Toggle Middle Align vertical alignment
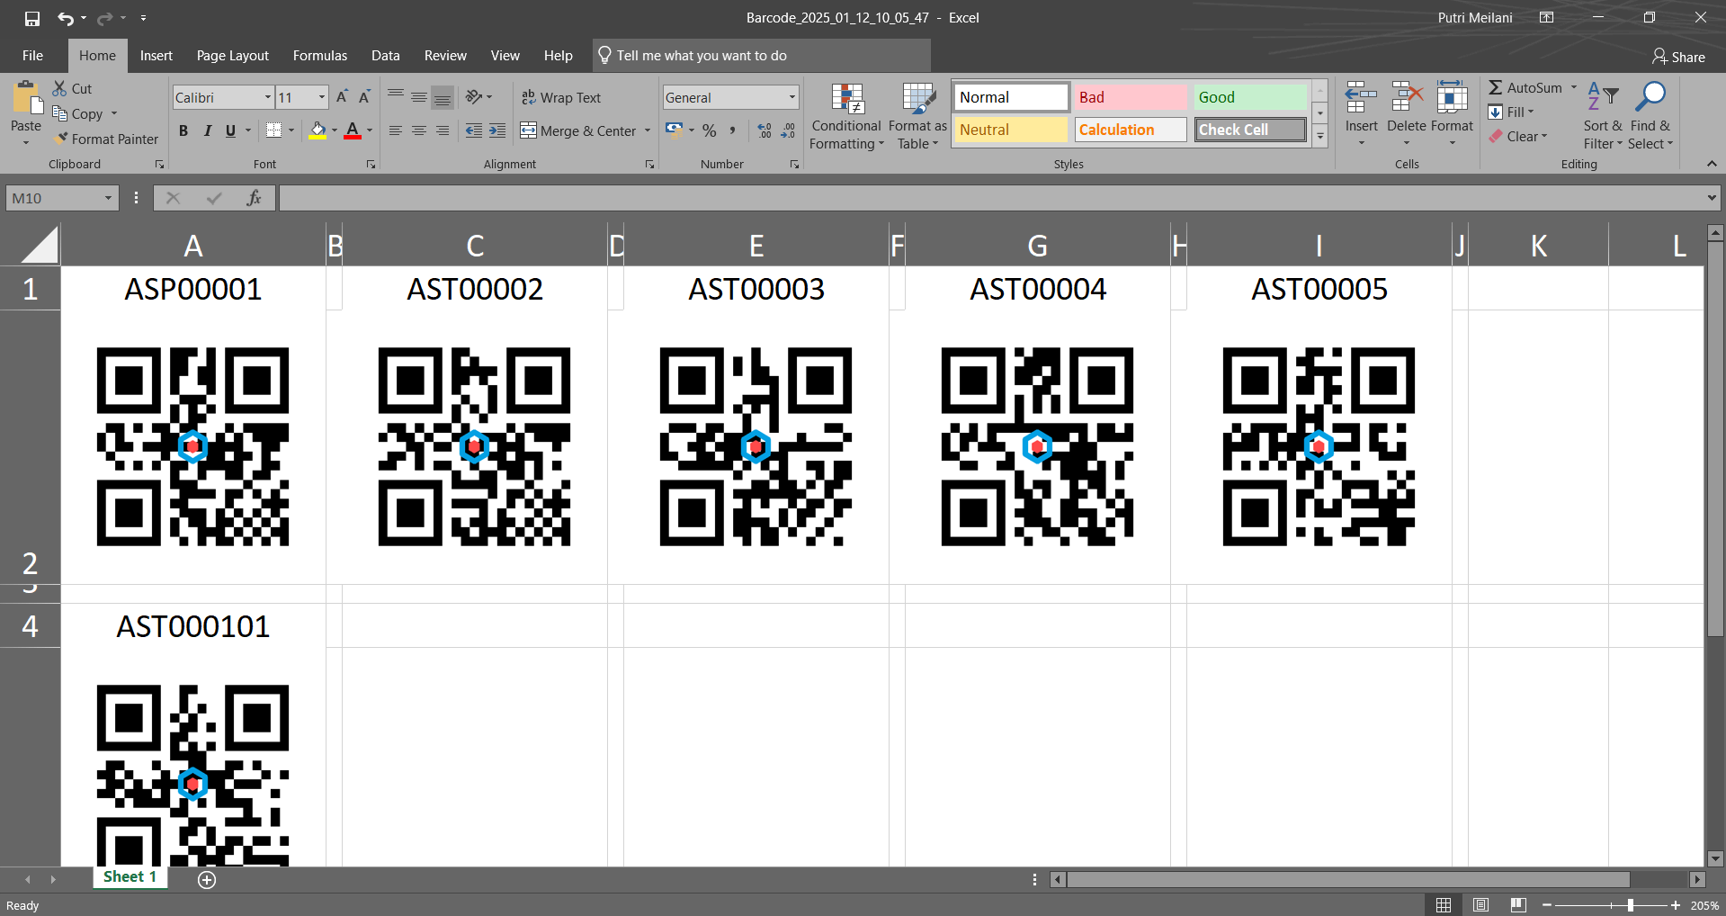The width and height of the screenshot is (1726, 916). 419,96
